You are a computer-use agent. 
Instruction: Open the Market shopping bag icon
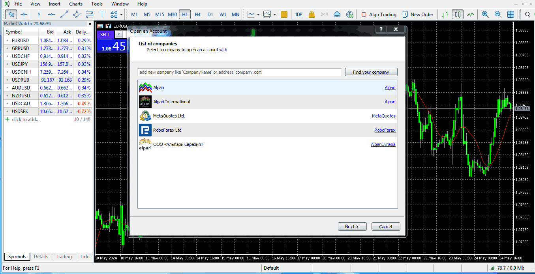tap(312, 15)
